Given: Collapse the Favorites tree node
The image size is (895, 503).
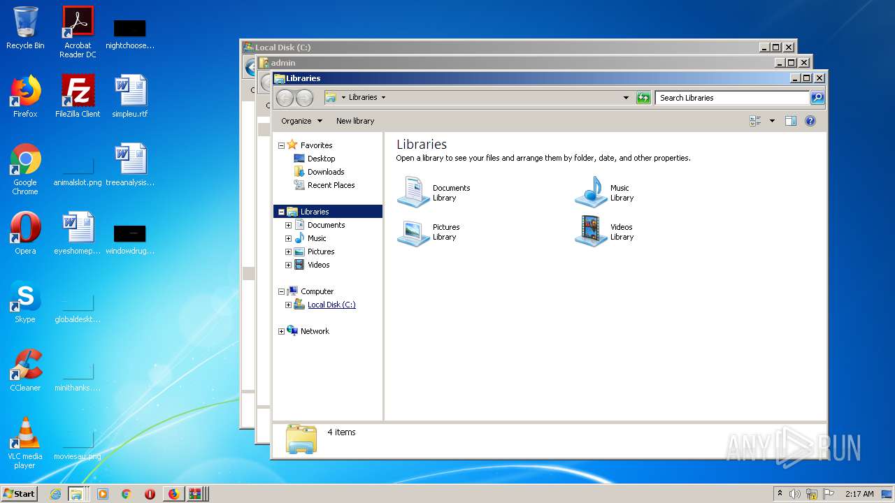Looking at the screenshot, I should [281, 145].
